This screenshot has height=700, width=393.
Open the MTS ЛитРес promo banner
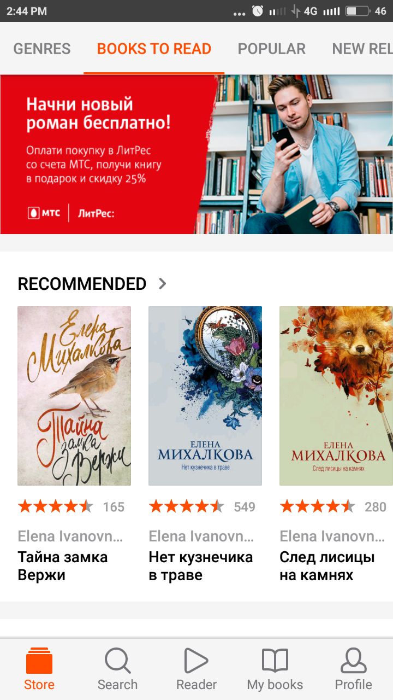tap(196, 154)
